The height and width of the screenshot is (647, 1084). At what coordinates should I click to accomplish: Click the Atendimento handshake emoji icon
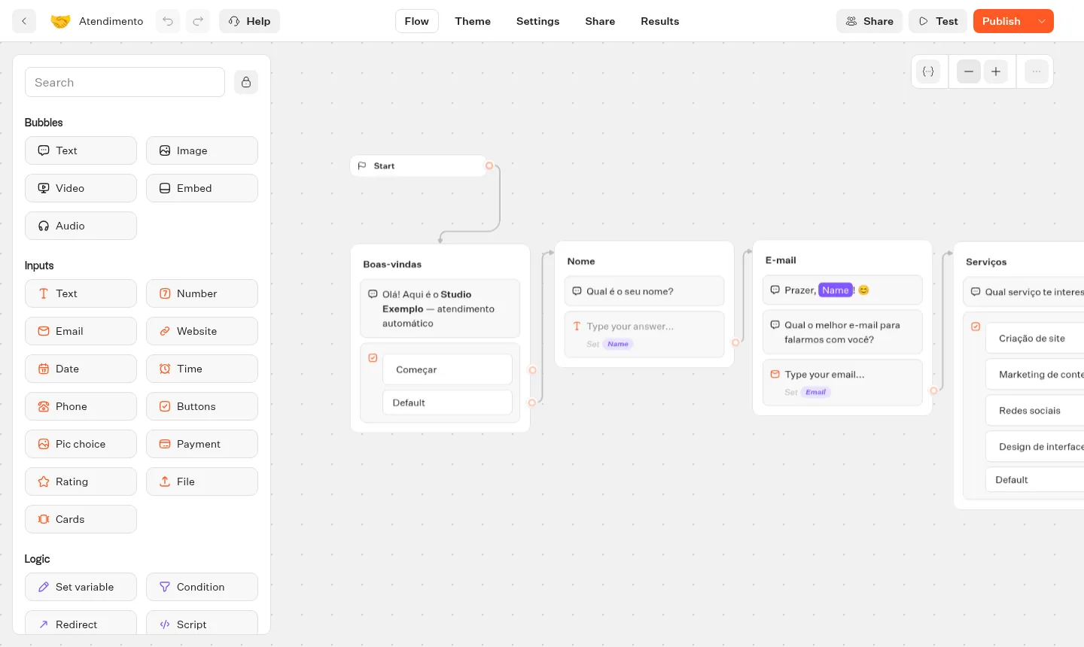pyautogui.click(x=60, y=21)
